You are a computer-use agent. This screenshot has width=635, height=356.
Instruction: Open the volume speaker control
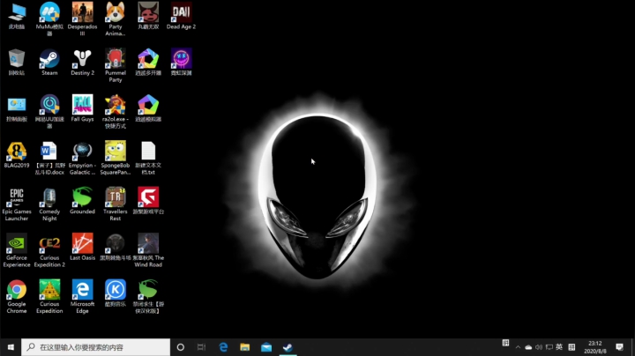(x=539, y=347)
